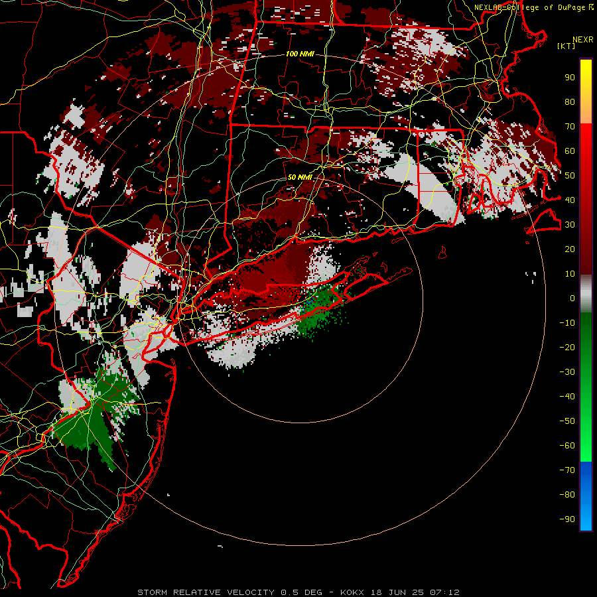Screen dimensions: 597x597
Task: Click the -90 knot scale label
Action: click(x=567, y=519)
